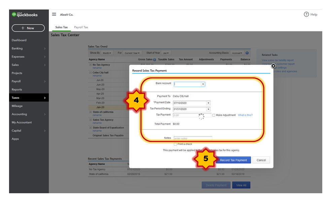Click the New button

coord(28,28)
